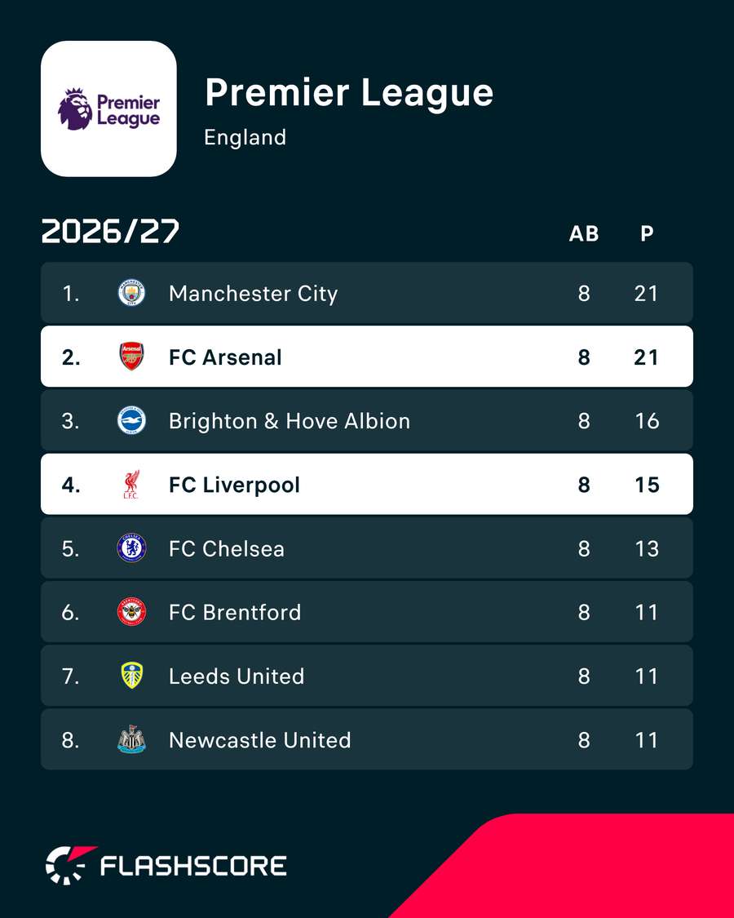Image resolution: width=734 pixels, height=918 pixels.
Task: Click the AB column header
Action: (584, 233)
